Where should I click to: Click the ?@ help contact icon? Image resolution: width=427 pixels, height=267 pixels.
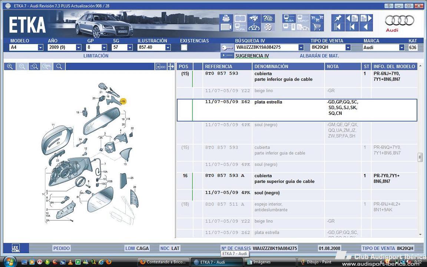click(x=268, y=19)
